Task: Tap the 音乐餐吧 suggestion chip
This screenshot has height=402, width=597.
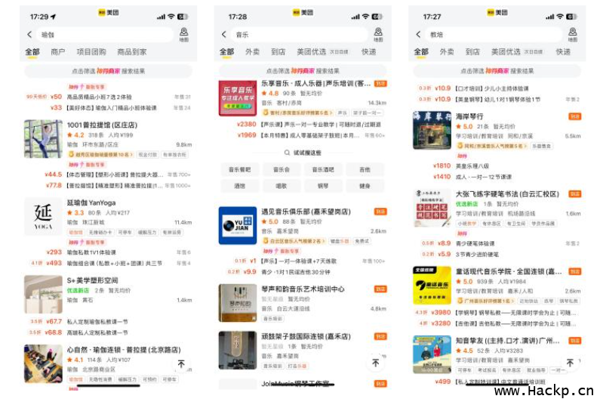Action: point(239,169)
